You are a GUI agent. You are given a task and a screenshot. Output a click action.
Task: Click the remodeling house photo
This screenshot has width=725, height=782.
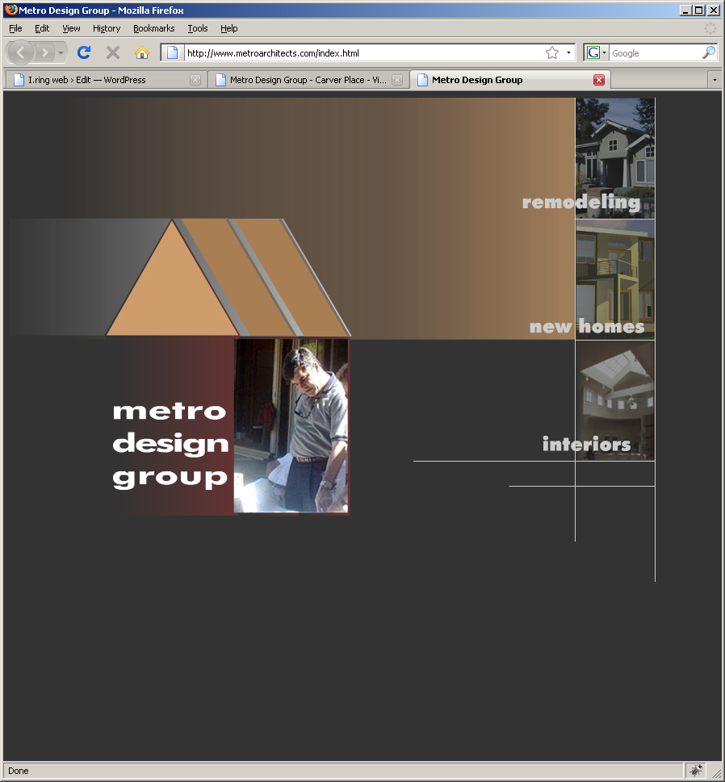tap(614, 158)
